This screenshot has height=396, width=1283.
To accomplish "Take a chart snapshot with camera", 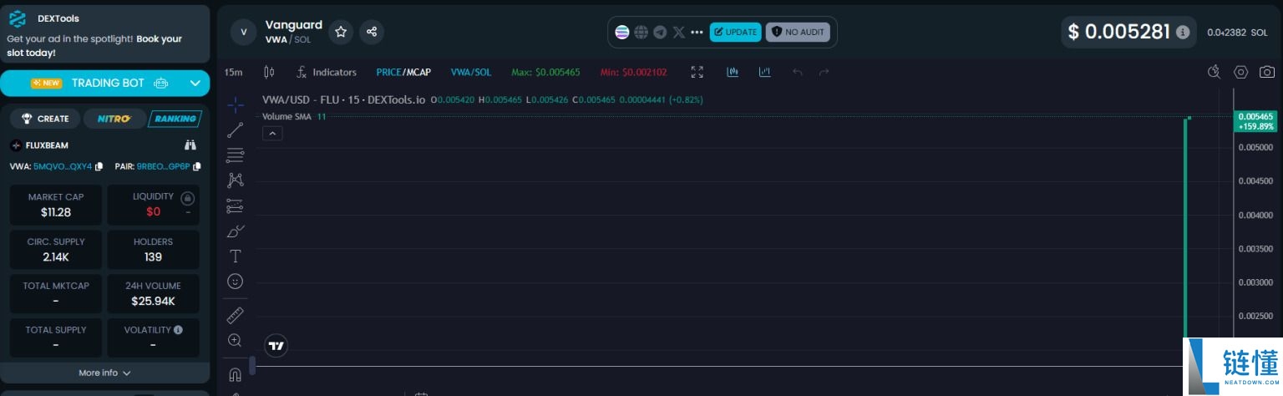I will [x=1267, y=72].
